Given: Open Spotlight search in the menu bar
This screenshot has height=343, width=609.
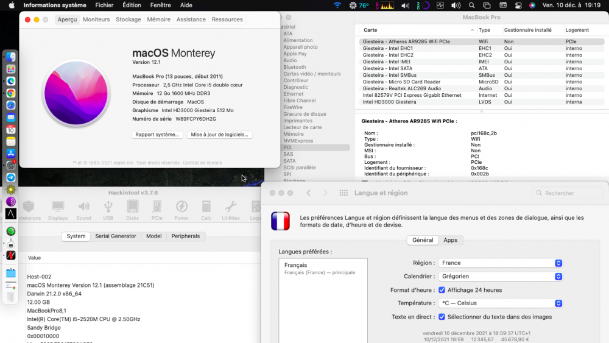Looking at the screenshot, I should coord(471,5).
